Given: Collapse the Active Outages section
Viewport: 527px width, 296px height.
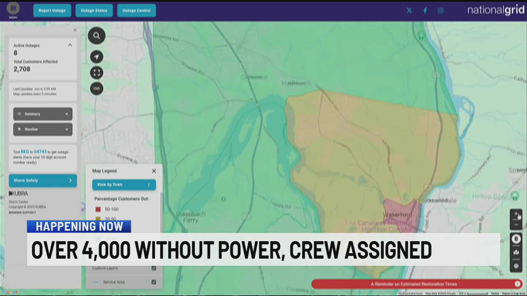Looking at the screenshot, I should pyautogui.click(x=70, y=45).
